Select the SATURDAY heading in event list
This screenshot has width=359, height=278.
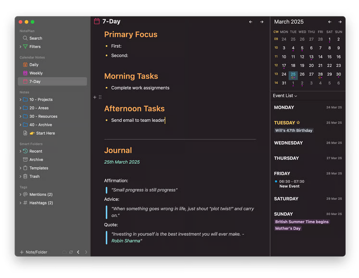coord(286,199)
